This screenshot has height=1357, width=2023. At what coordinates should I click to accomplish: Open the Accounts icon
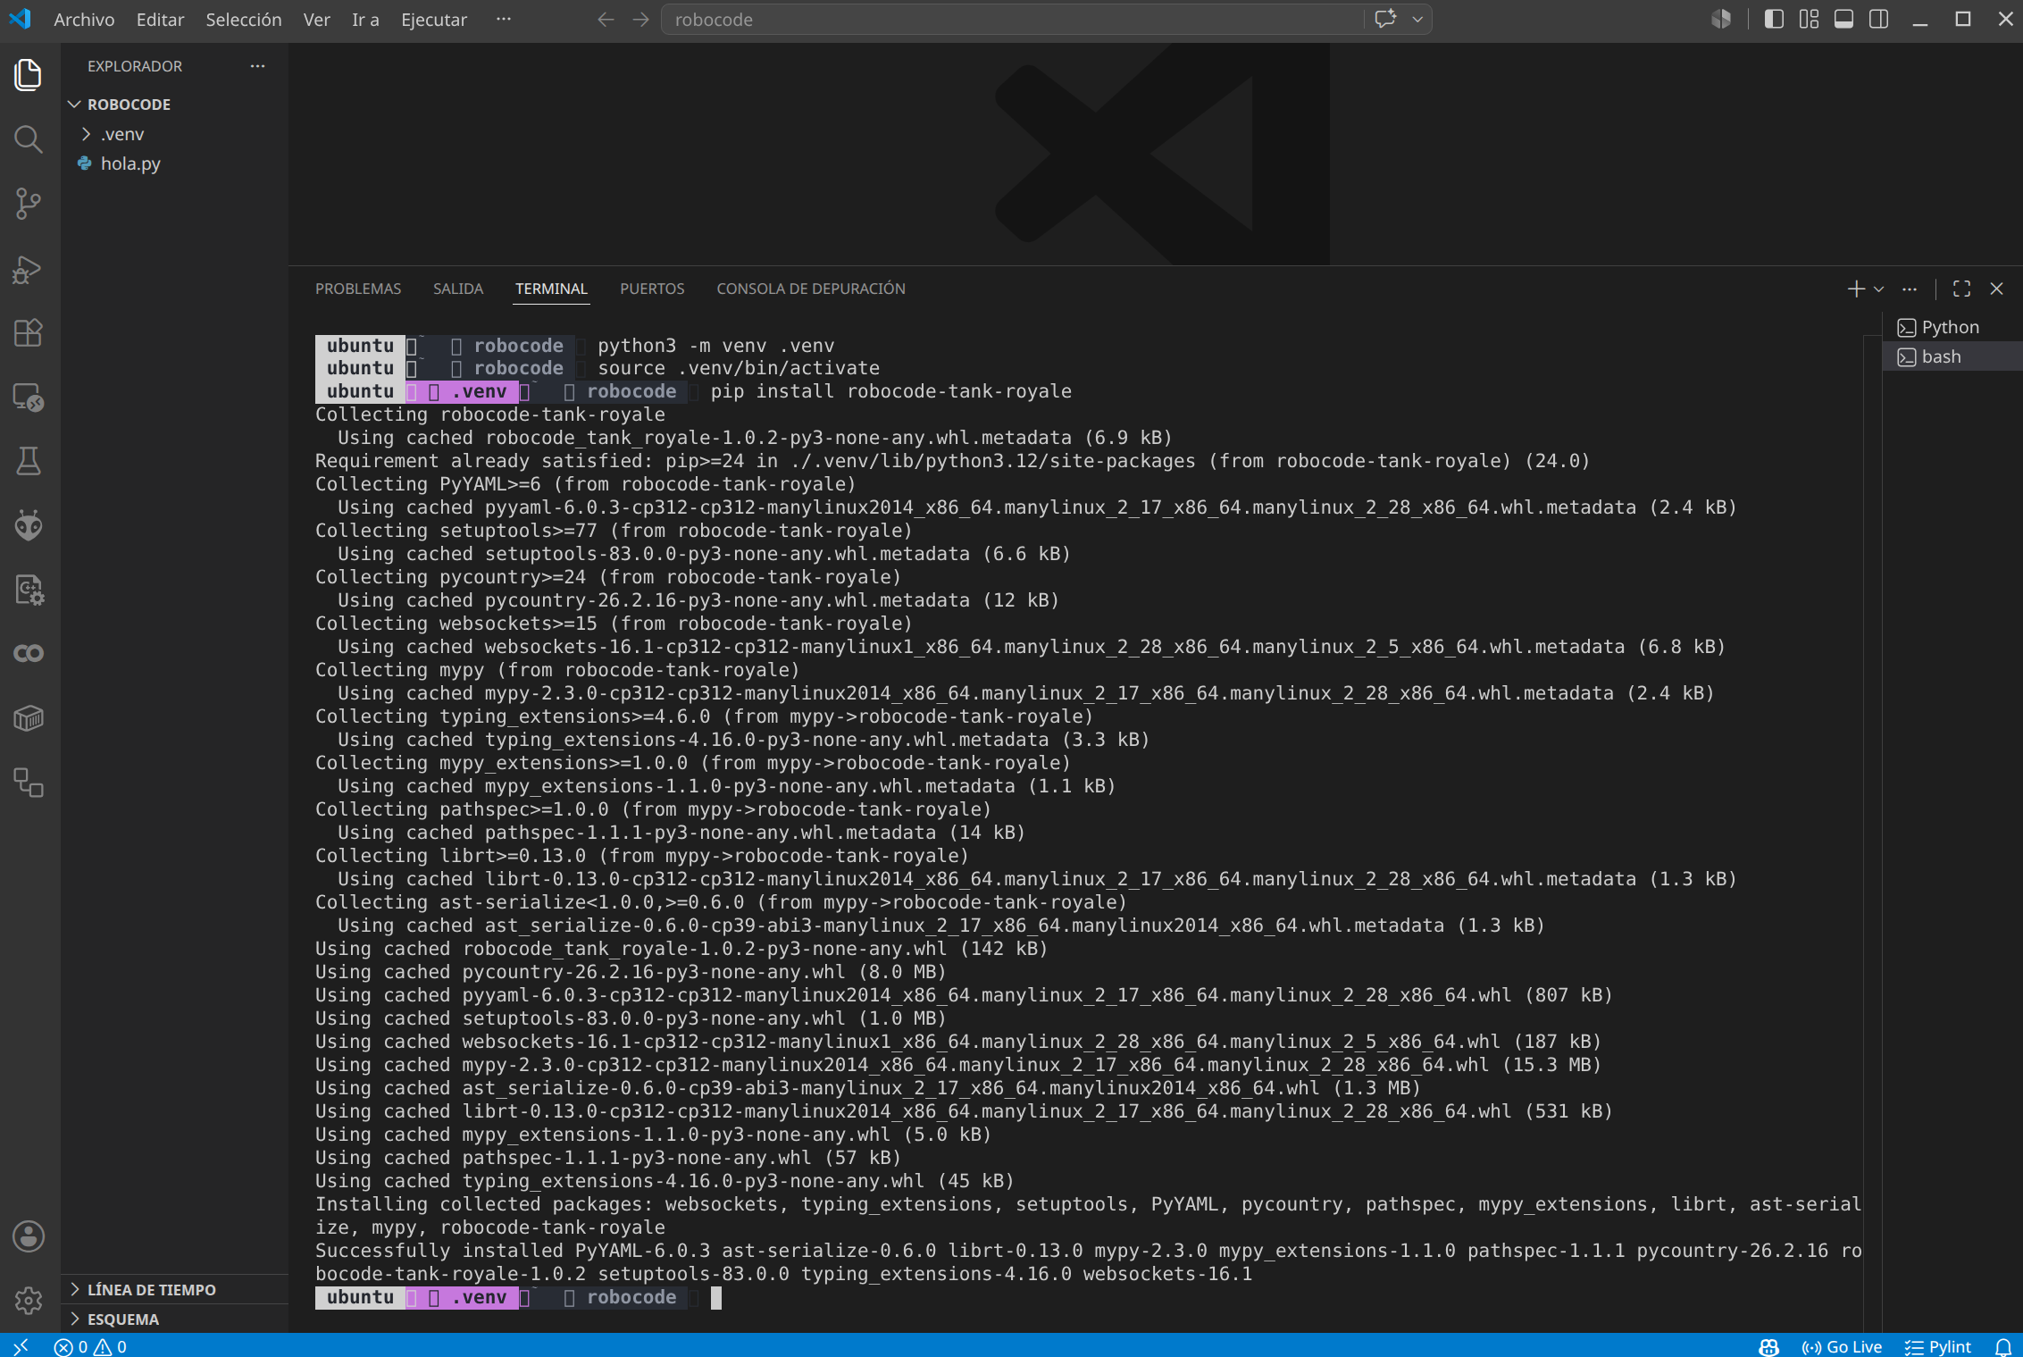[x=29, y=1236]
